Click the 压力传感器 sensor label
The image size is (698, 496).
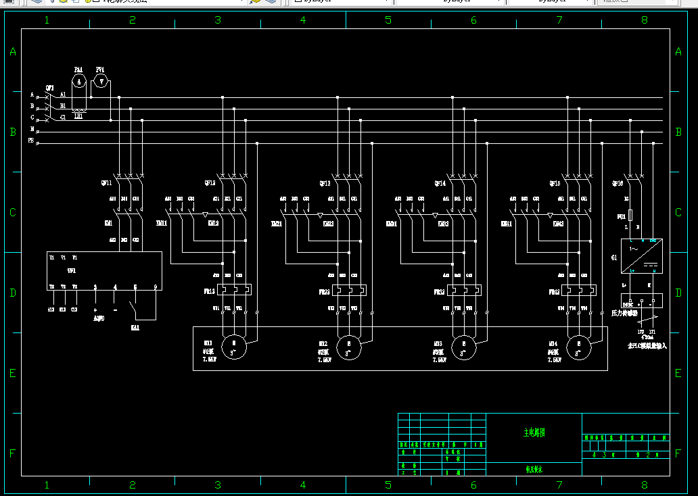click(x=624, y=314)
